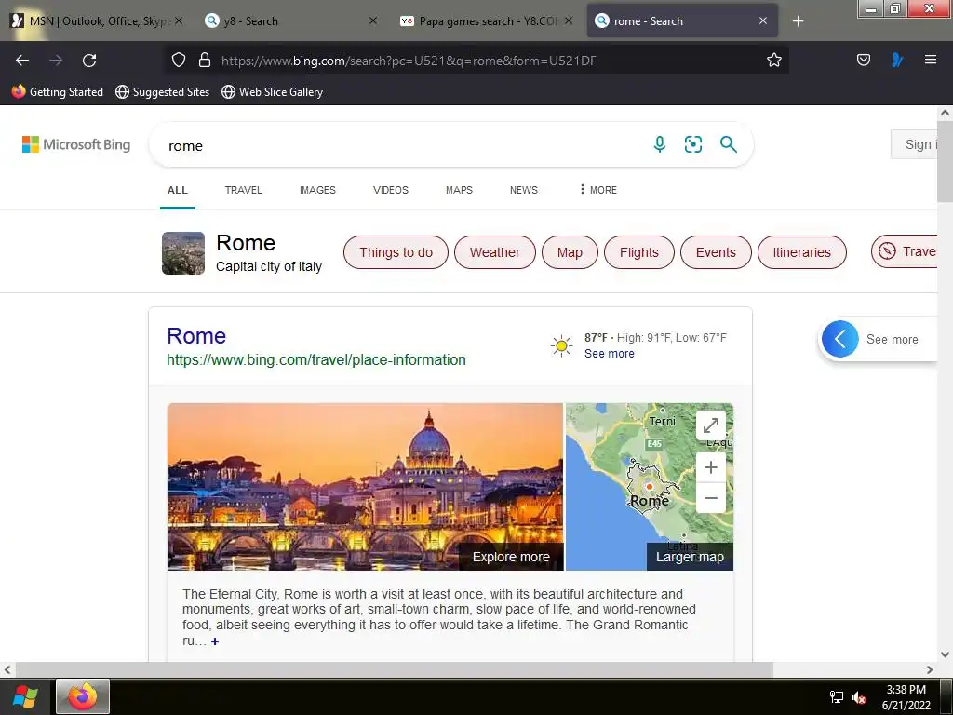Click the Events pill button
This screenshot has width=953, height=715.
(x=716, y=252)
